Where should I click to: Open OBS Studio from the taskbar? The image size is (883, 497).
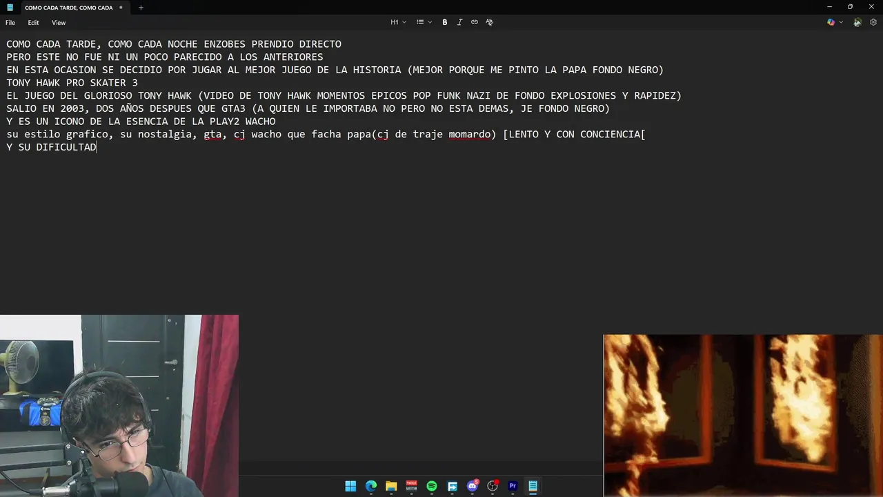[x=493, y=486]
